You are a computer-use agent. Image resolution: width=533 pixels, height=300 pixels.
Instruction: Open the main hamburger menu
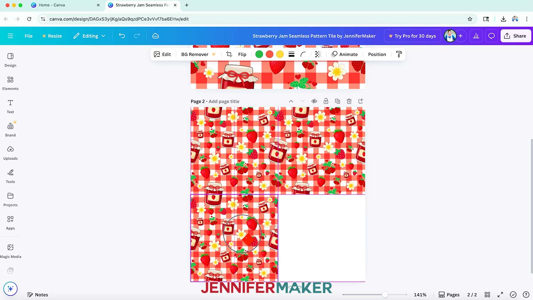pos(10,36)
